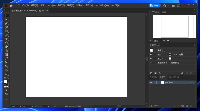200x111 pixels.
Task: Open the Navigator panel menu
Action: pyautogui.click(x=194, y=12)
